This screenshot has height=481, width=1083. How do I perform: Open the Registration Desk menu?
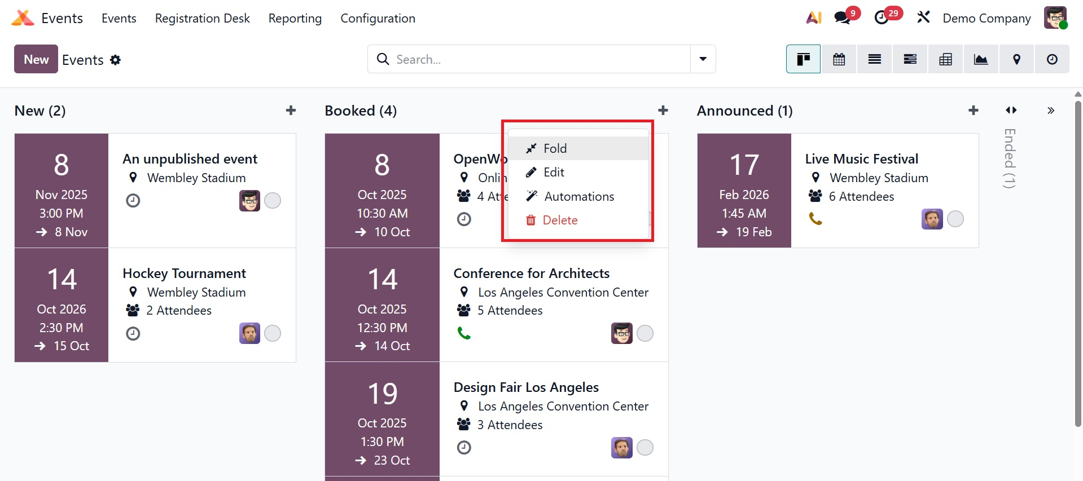(202, 18)
